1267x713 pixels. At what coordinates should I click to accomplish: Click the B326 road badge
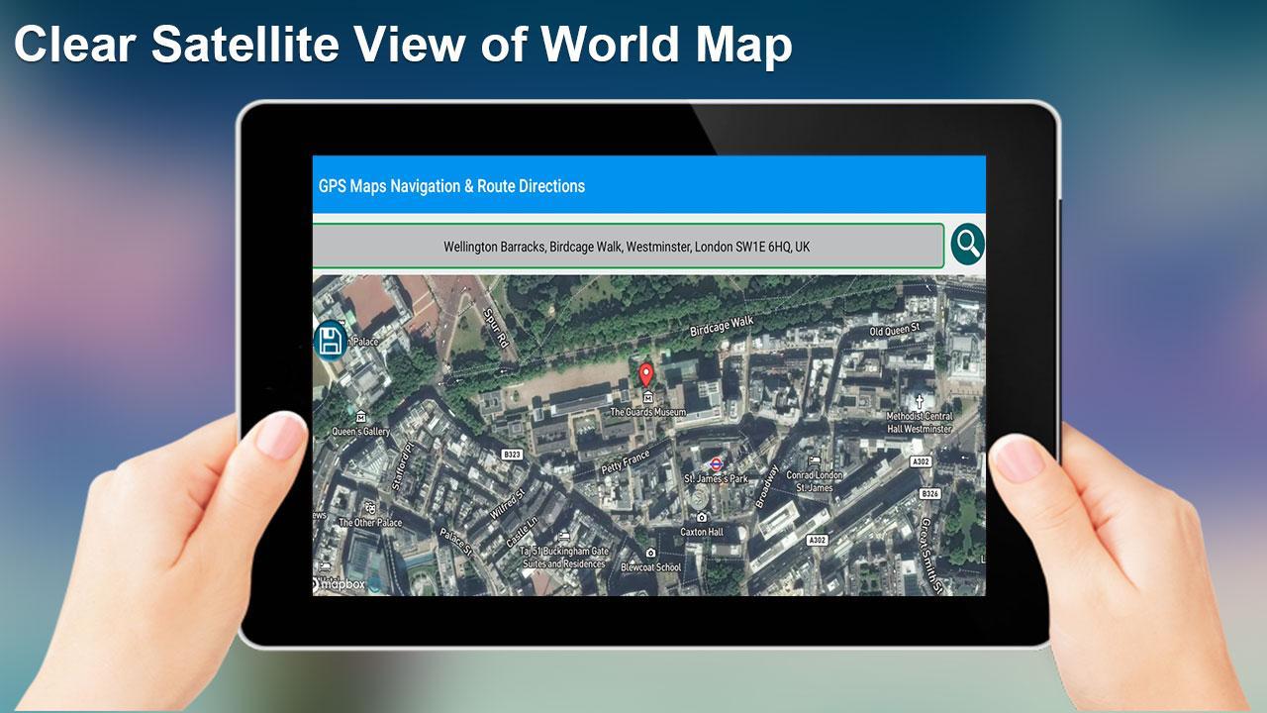pos(929,494)
